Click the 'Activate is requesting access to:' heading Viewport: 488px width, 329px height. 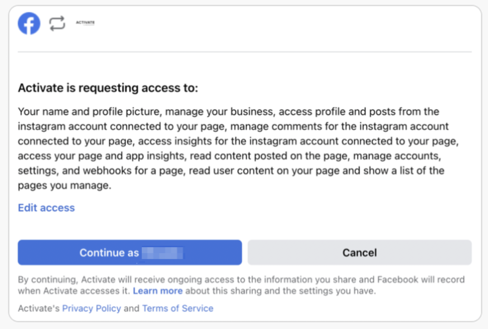pyautogui.click(x=108, y=88)
